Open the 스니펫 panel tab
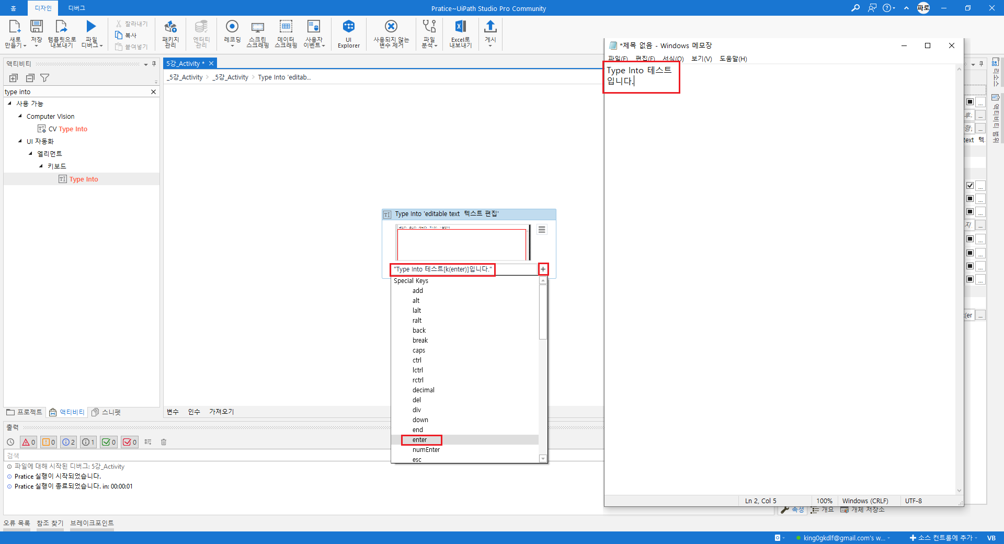The height and width of the screenshot is (544, 1004). 106,412
